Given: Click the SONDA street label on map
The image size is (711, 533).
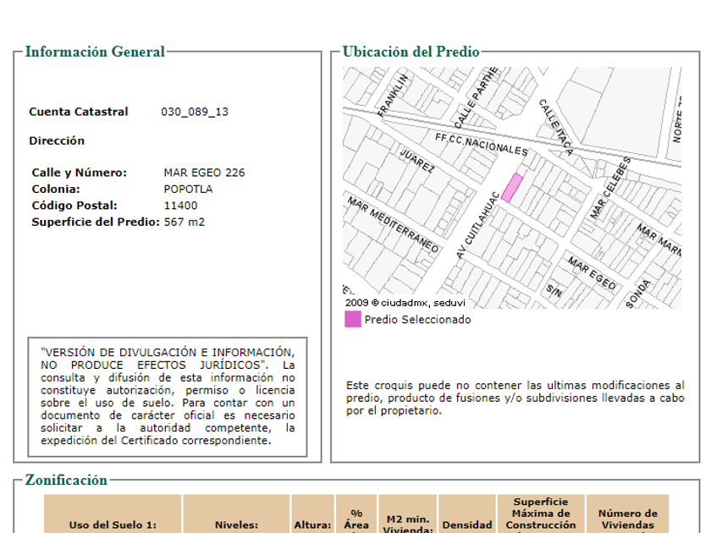Looking at the screenshot, I should (x=637, y=294).
